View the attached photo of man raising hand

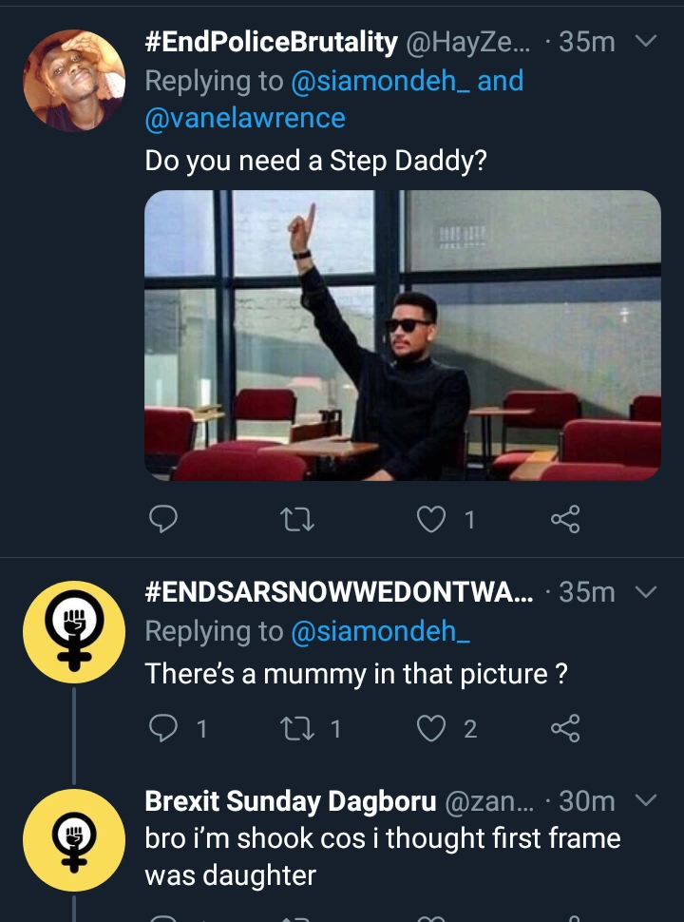pyautogui.click(x=402, y=336)
